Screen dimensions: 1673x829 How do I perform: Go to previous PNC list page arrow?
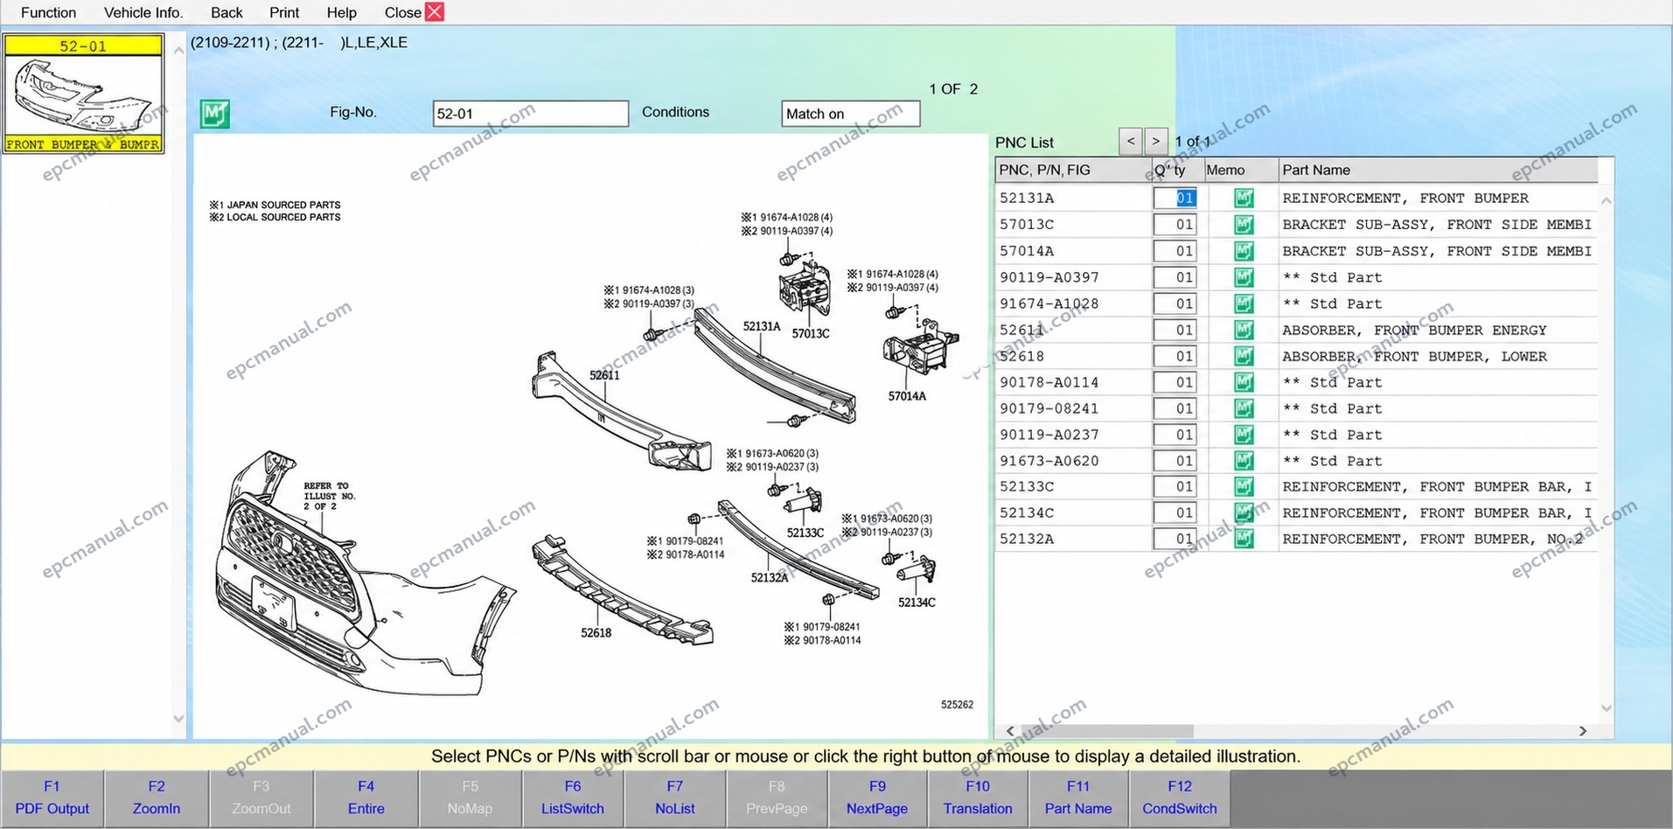(x=1131, y=141)
